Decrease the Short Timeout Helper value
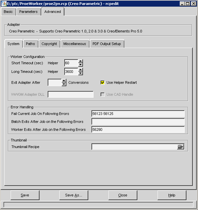Image resolution: width=198 pixels, height=210 pixels. tap(80, 65)
